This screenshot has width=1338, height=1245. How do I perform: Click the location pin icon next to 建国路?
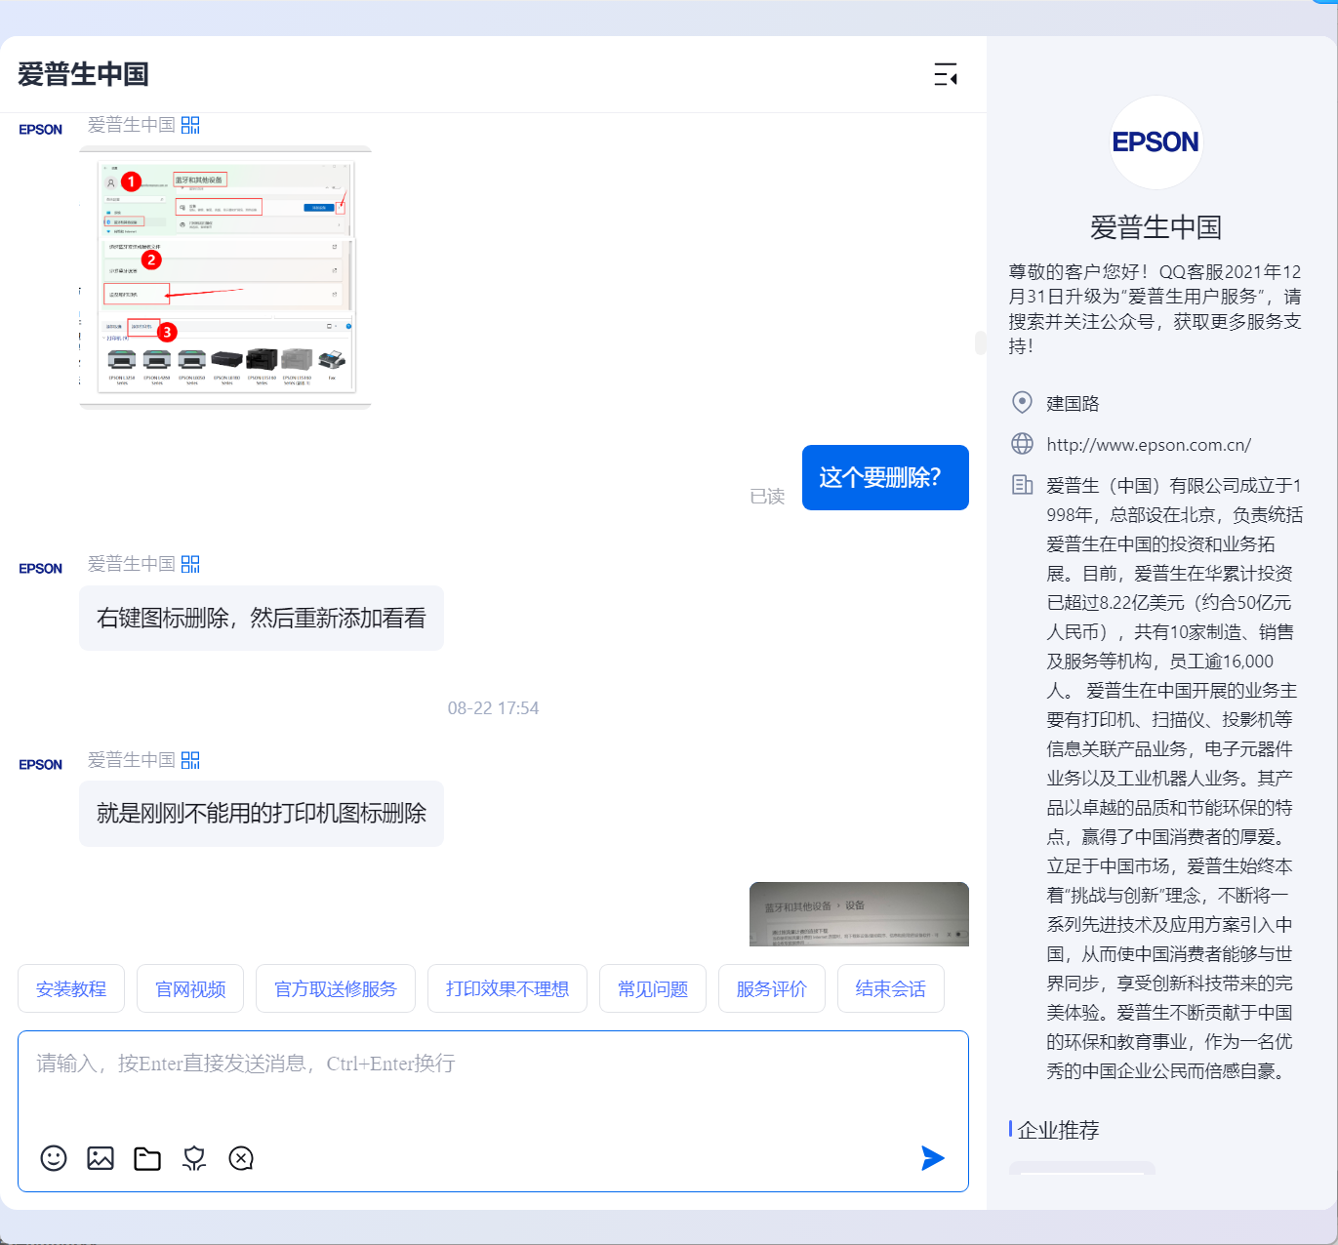1022,402
